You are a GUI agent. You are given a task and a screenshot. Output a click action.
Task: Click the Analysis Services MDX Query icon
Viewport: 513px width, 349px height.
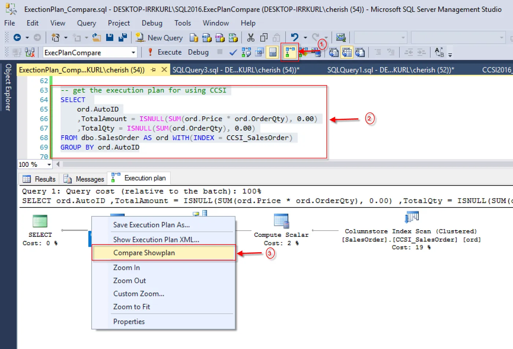pos(207,37)
